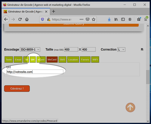Click the Url text input field
The height and width of the screenshot is (124, 151).
point(35,72)
